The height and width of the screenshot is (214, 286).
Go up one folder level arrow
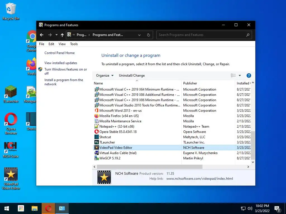(x=62, y=35)
